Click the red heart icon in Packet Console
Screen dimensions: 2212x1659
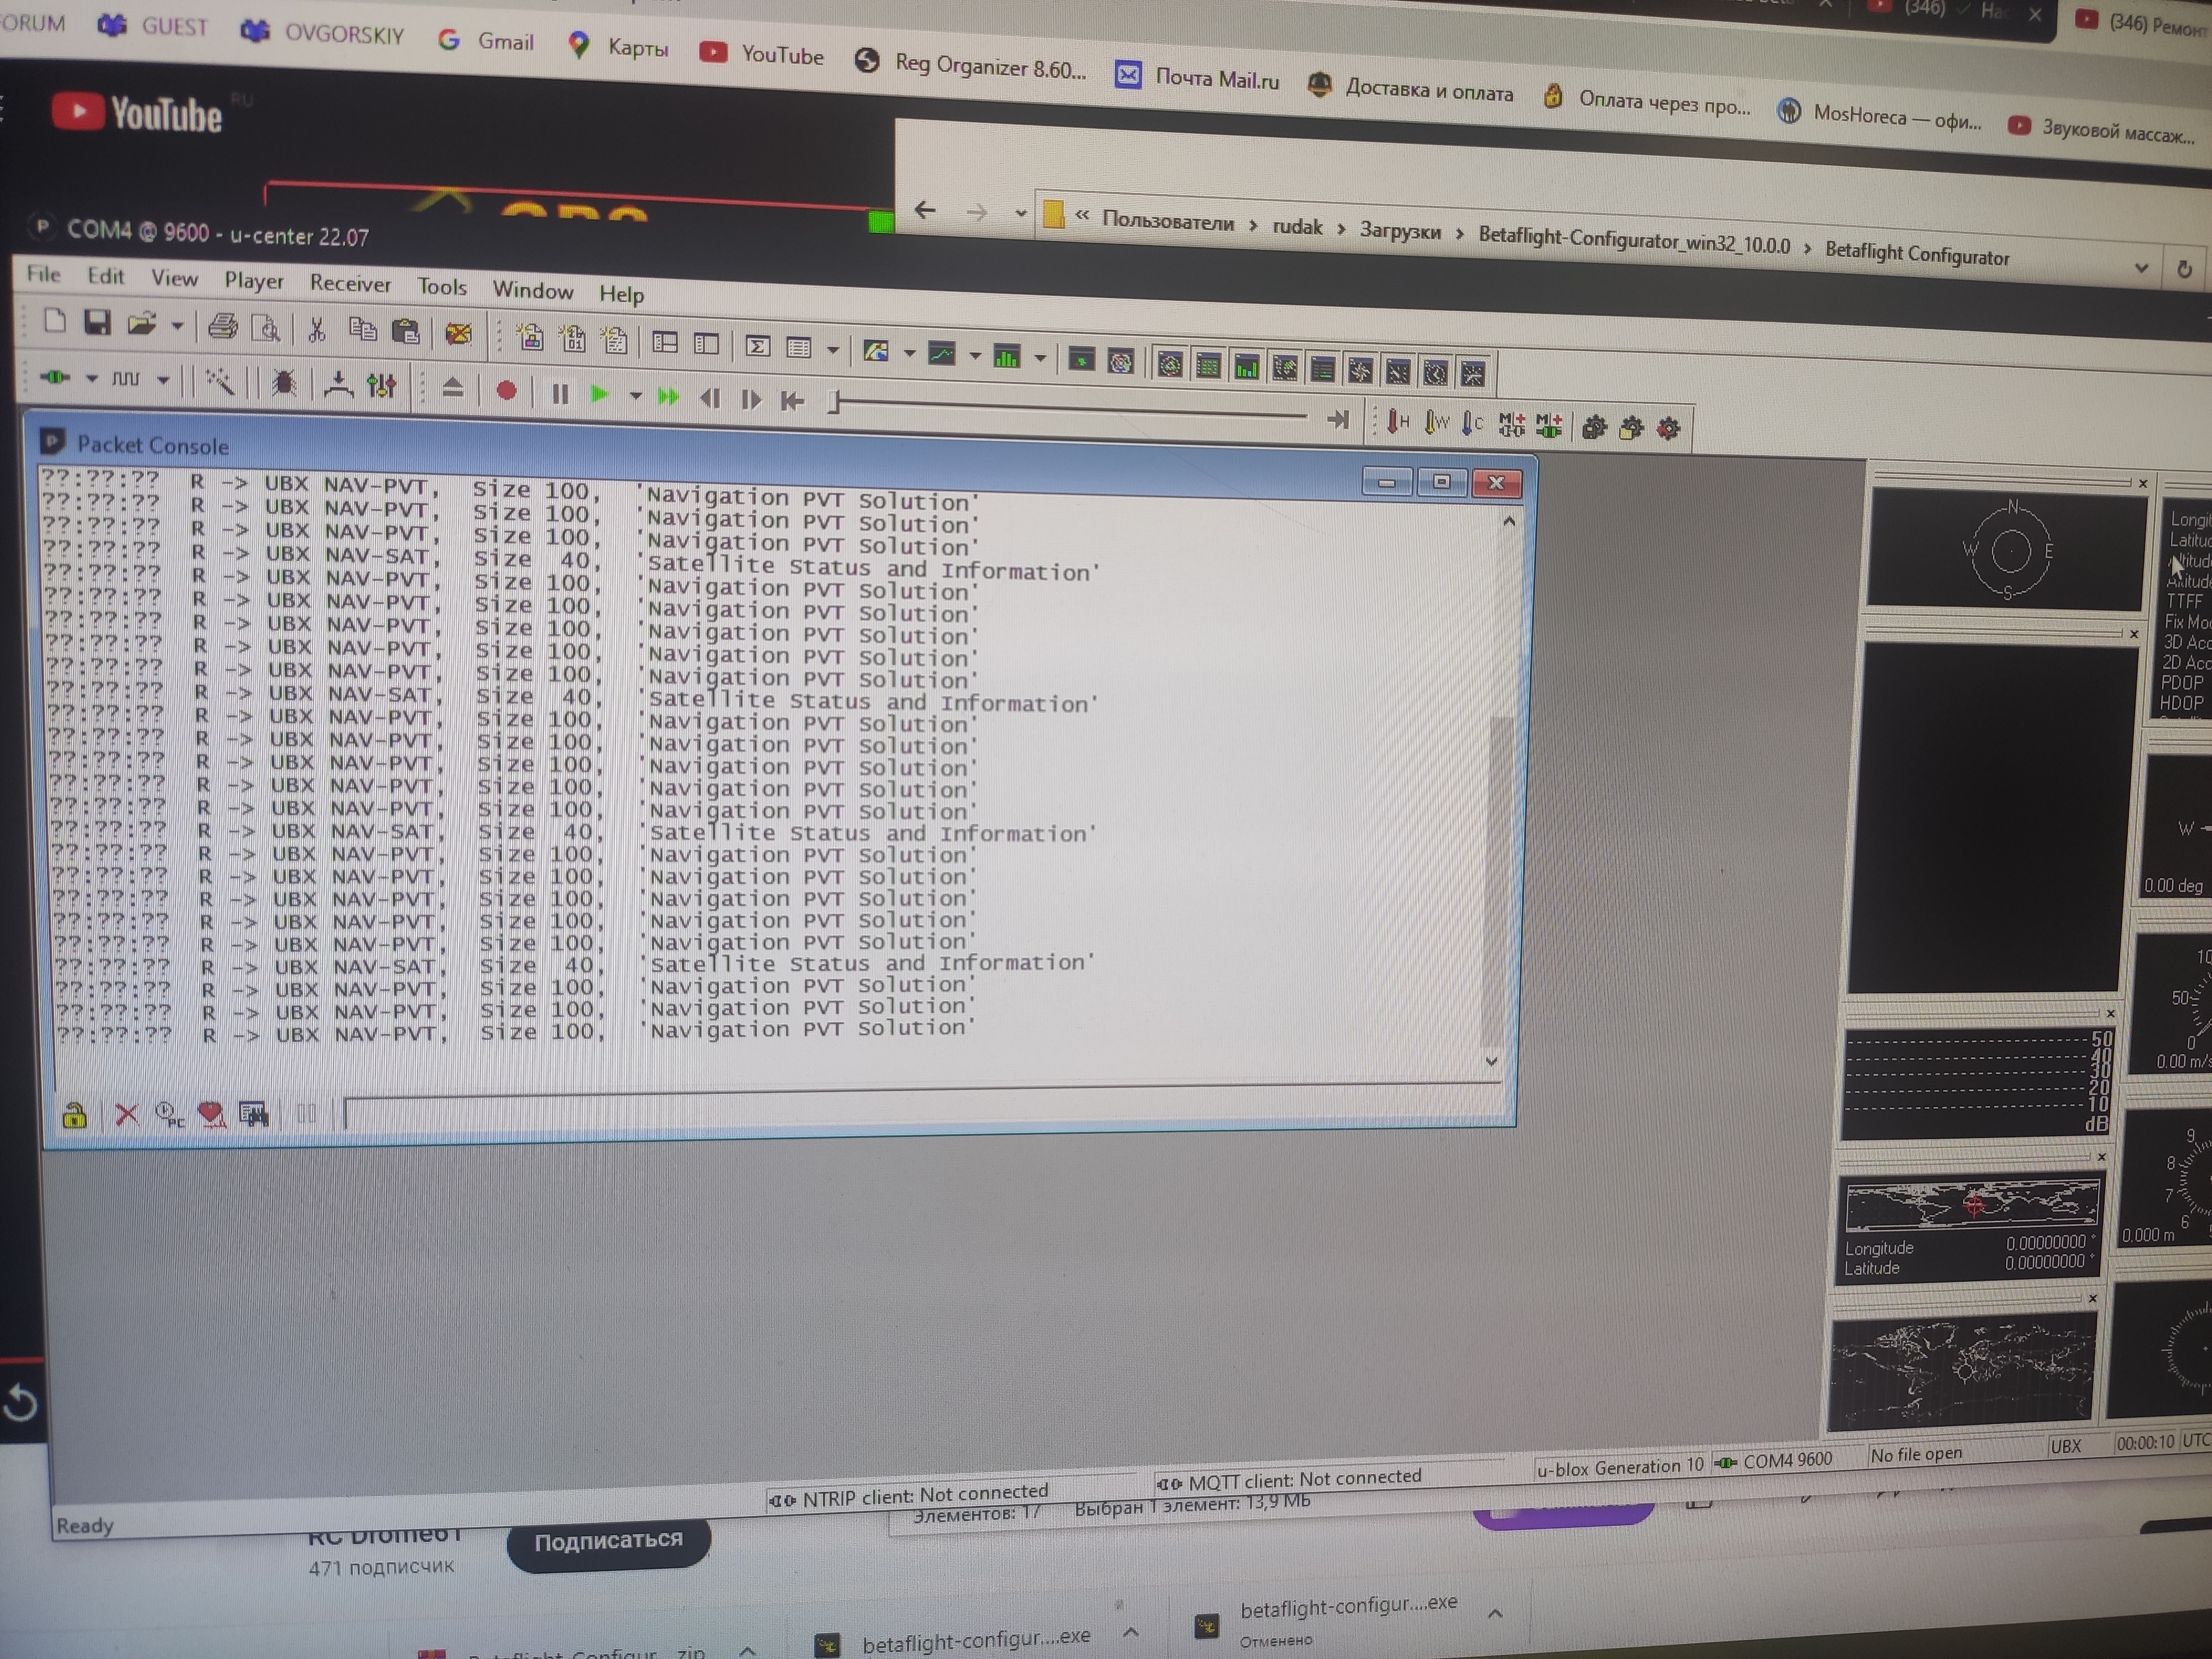tap(211, 1114)
